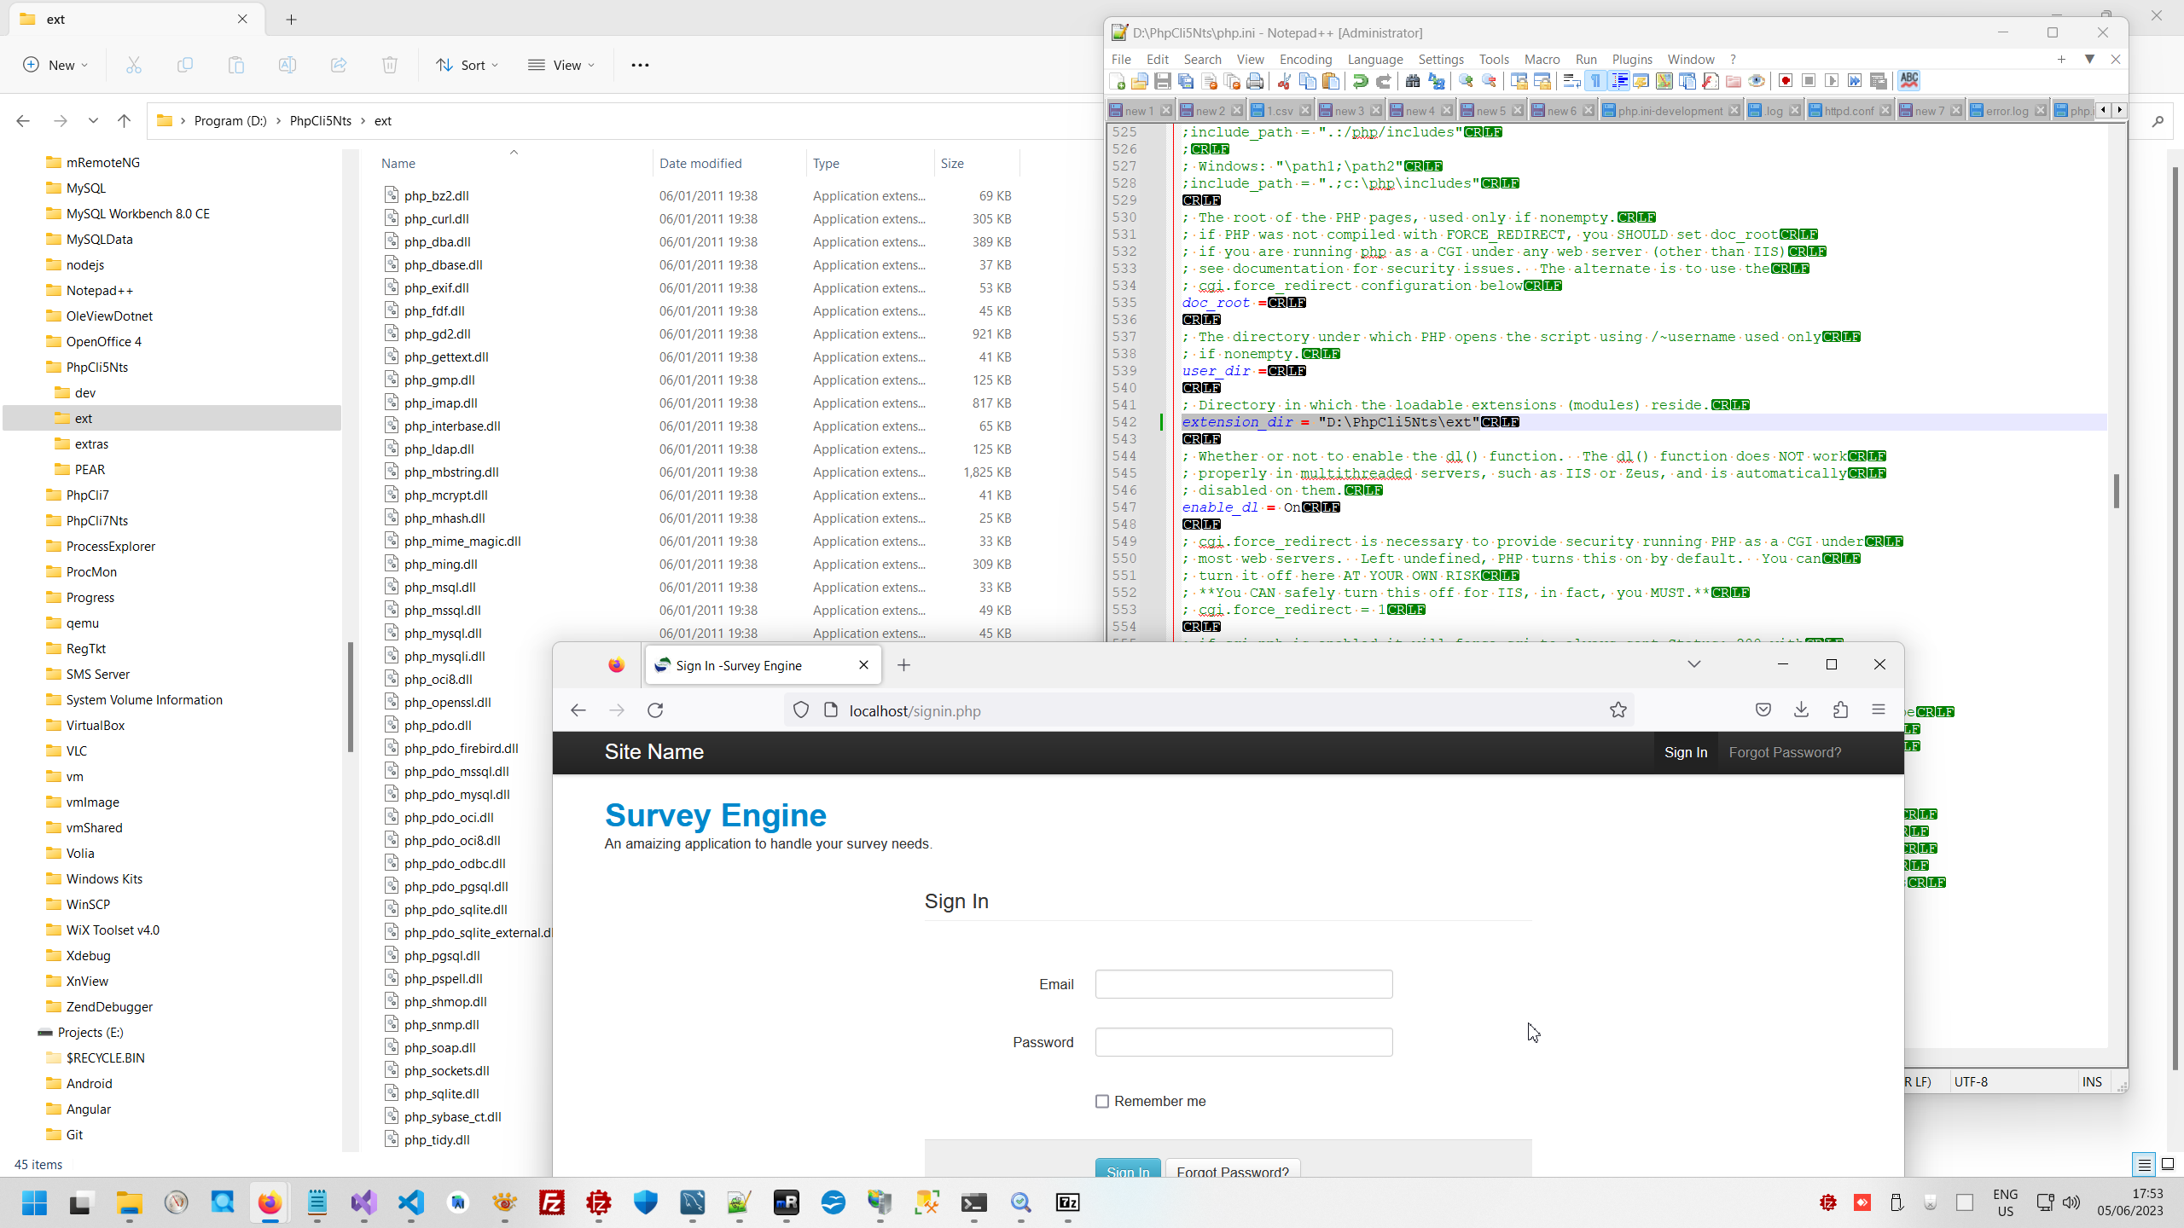Click the Save file icon in Notepad++
2184x1228 pixels.
pos(1163,81)
